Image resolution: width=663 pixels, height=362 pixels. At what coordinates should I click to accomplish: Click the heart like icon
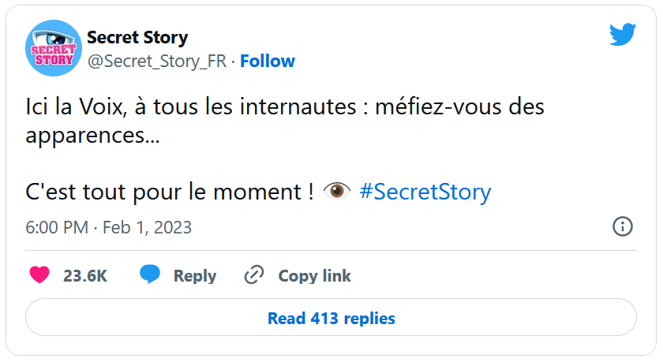39,275
